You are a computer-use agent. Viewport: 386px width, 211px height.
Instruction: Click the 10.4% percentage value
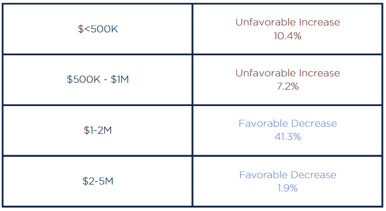(x=288, y=36)
